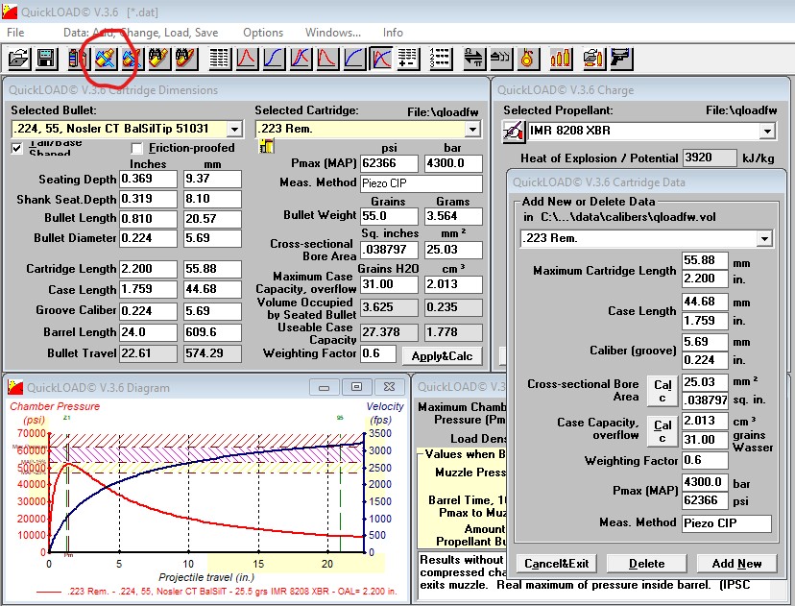Toggle the Tail/Base Shaped checkbox
The height and width of the screenshot is (606, 795).
pos(17,149)
